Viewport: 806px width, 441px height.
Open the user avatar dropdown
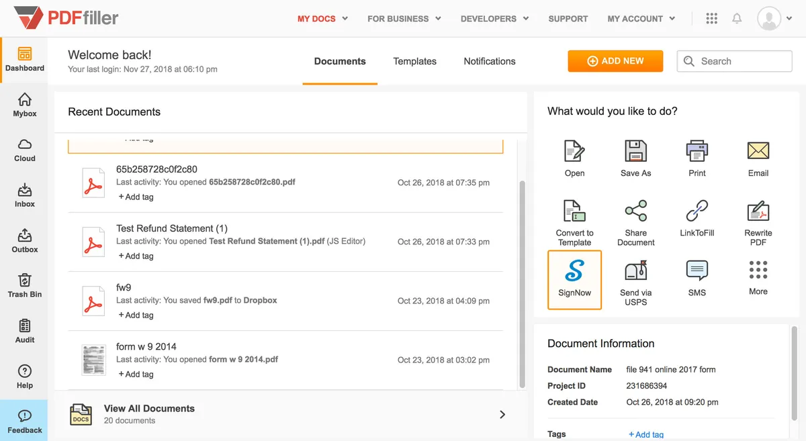(774, 19)
